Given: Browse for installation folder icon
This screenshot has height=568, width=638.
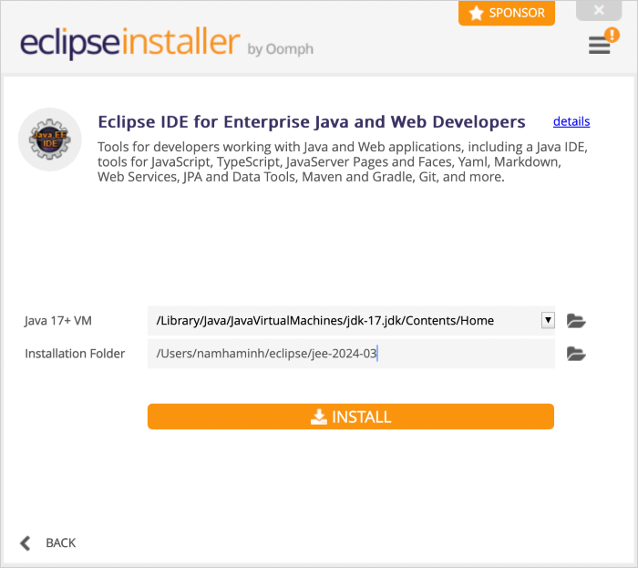Looking at the screenshot, I should [x=576, y=354].
